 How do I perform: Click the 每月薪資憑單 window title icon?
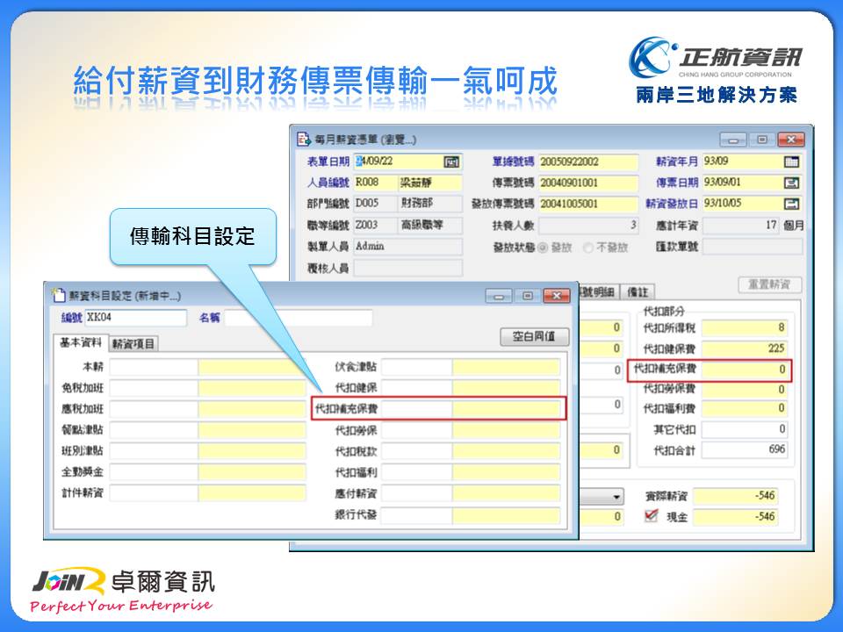click(304, 140)
